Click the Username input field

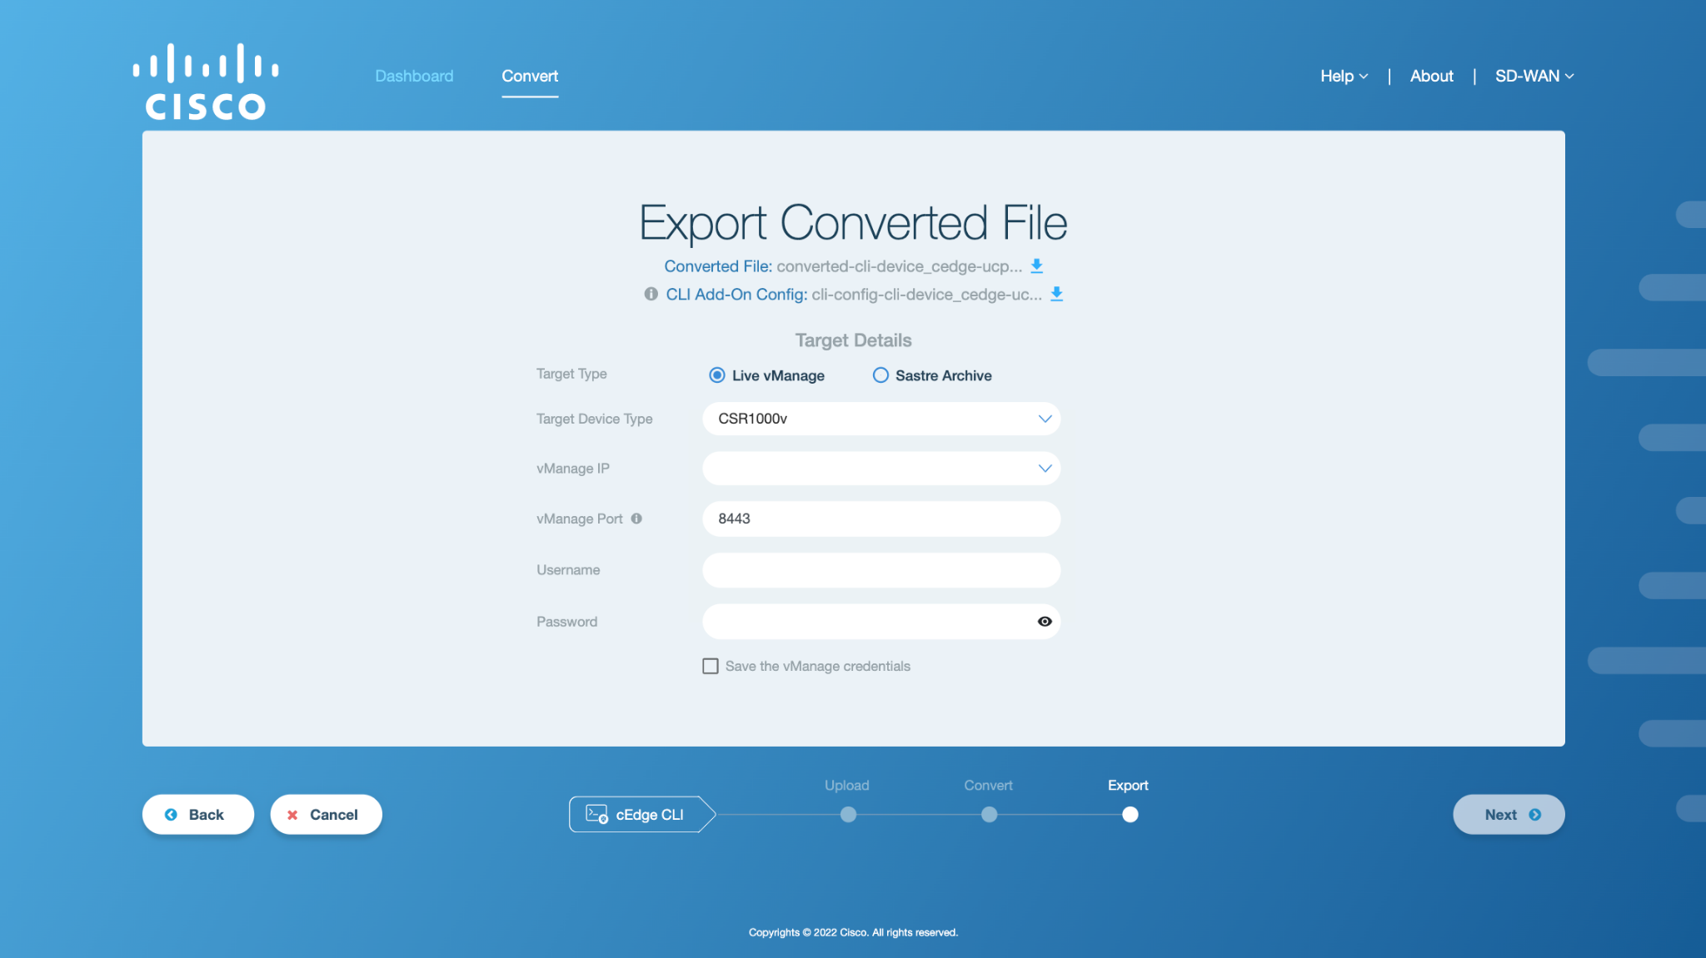click(880, 569)
